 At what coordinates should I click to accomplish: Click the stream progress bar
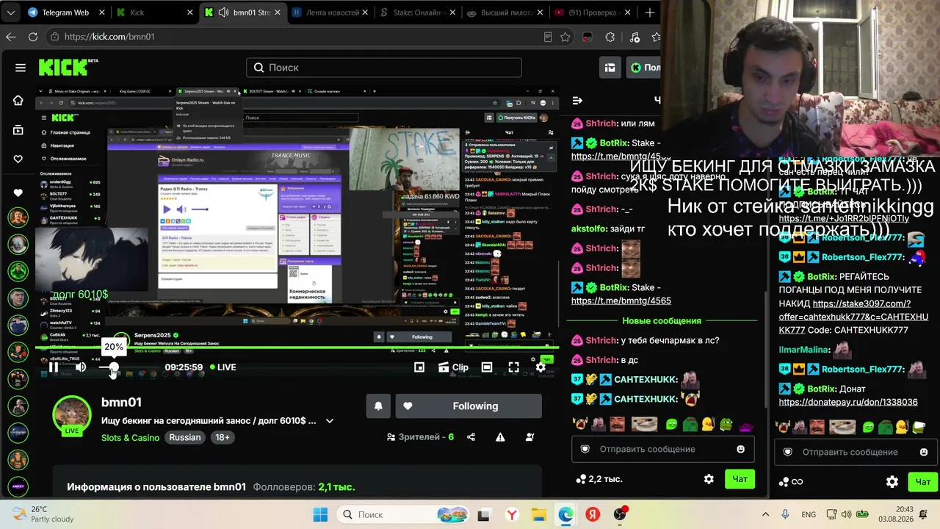click(x=297, y=348)
